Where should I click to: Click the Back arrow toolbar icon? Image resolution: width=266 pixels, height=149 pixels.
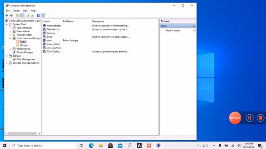(x=7, y=16)
